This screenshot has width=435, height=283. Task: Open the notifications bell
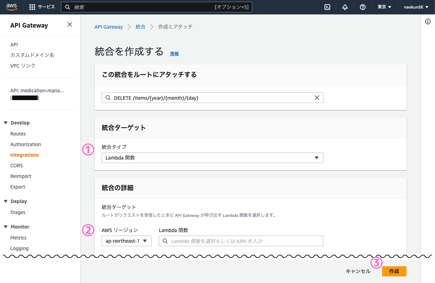coord(345,7)
